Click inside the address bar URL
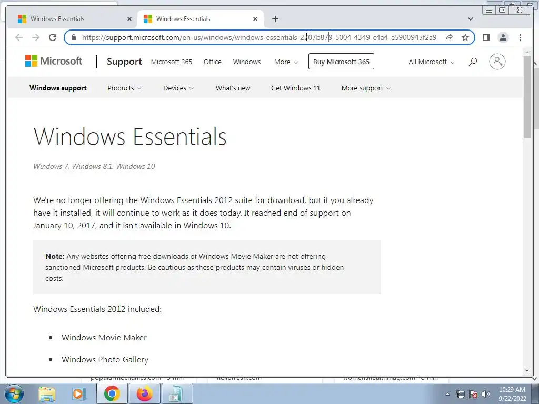The height and width of the screenshot is (404, 539). [259, 37]
